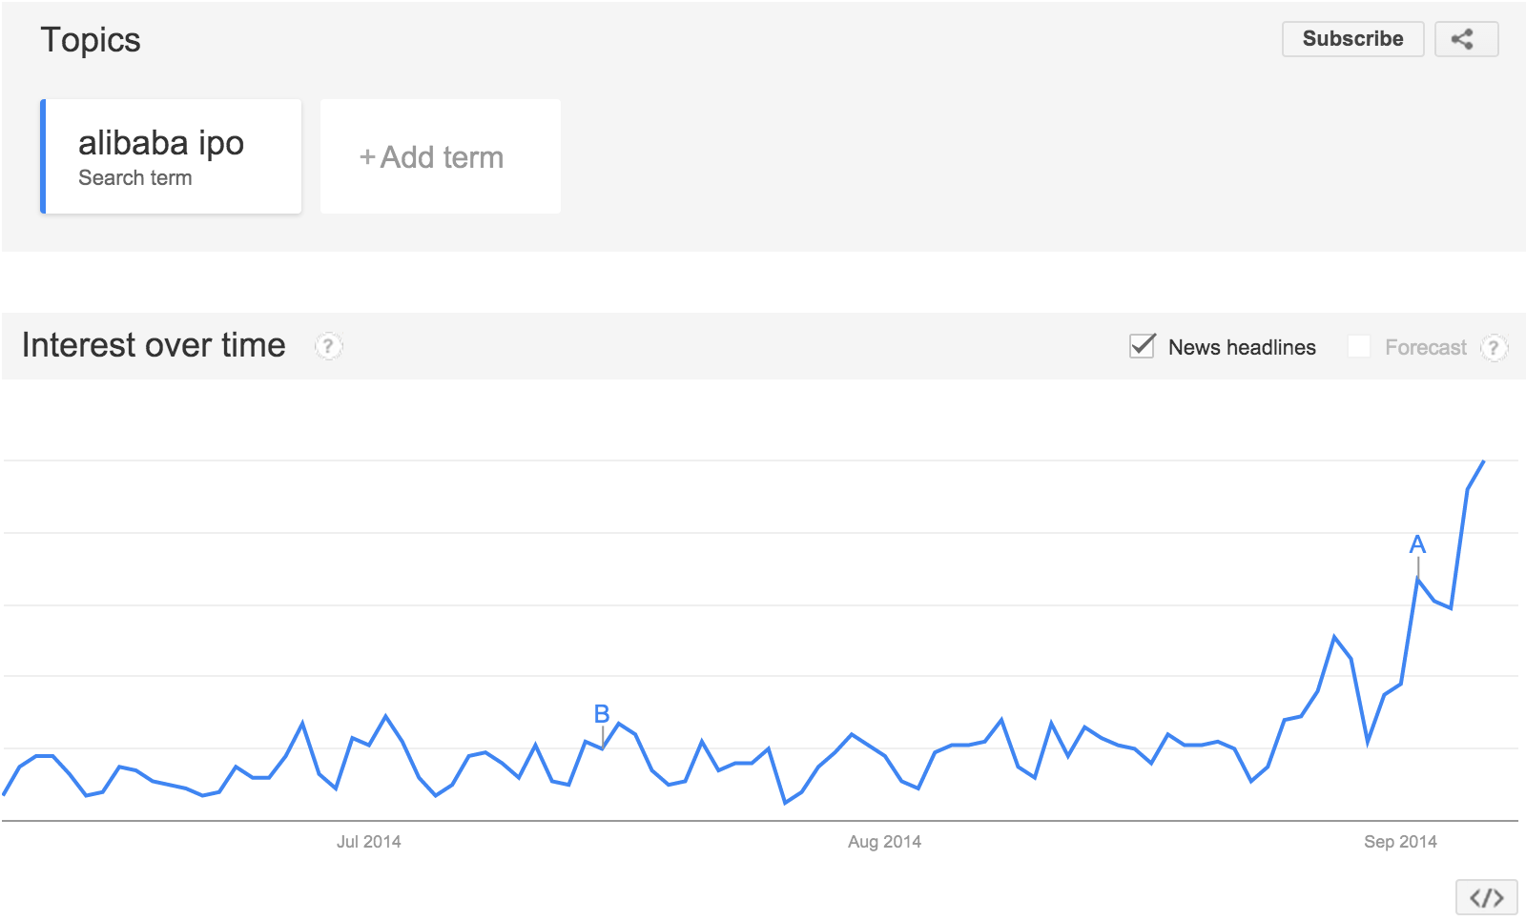Open the embed code icon
This screenshot has height=921, width=1526.
pyautogui.click(x=1486, y=897)
